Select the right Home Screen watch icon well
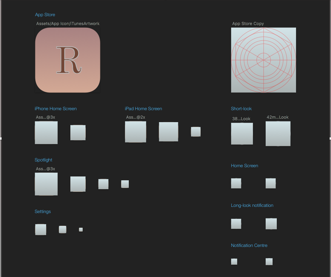Viewport: 331px width, 277px height. (x=270, y=183)
